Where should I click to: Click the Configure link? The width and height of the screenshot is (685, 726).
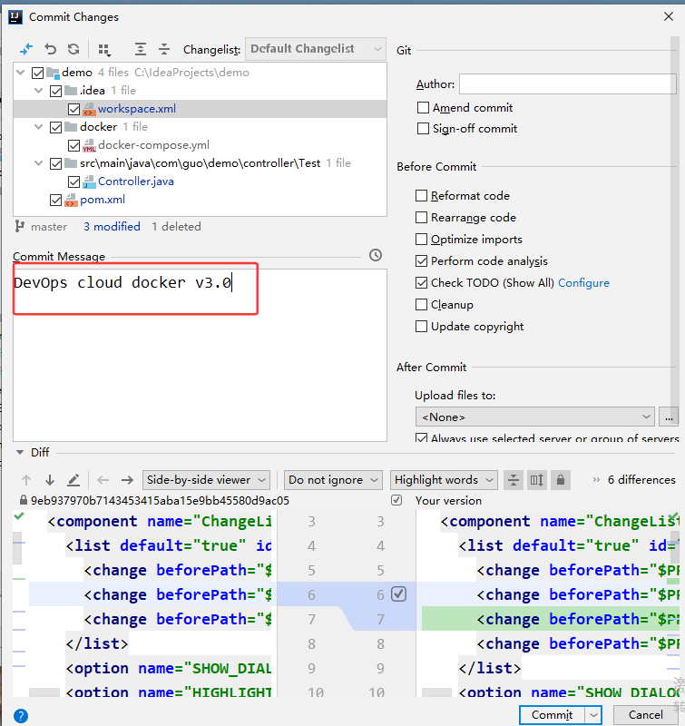[583, 283]
